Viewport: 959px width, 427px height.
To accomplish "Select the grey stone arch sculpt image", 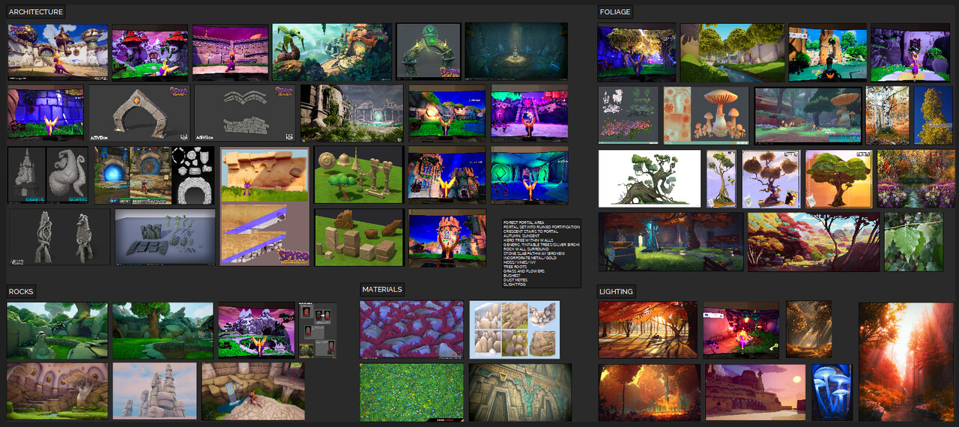I will [x=139, y=113].
